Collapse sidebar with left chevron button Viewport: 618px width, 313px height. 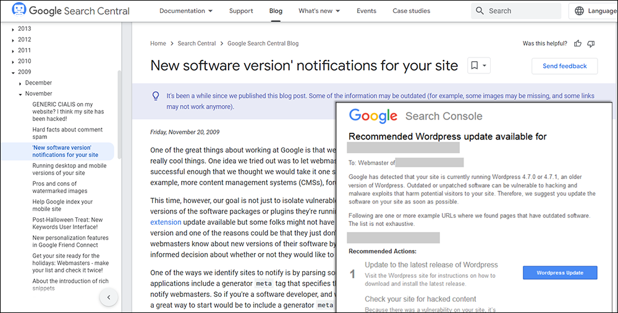[109, 298]
